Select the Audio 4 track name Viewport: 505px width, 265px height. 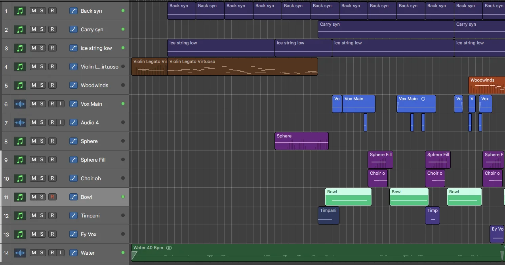pyautogui.click(x=90, y=122)
